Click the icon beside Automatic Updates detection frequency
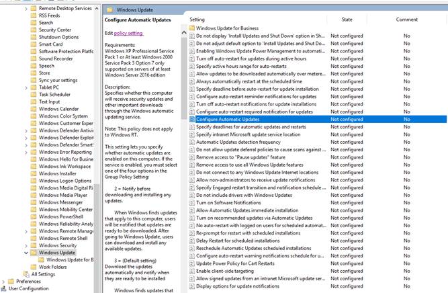The height and width of the screenshot is (293, 448). [192, 143]
